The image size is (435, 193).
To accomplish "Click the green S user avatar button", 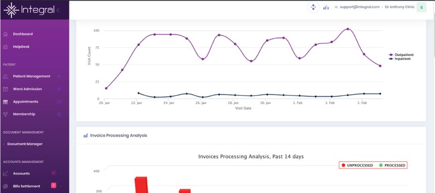I will 421,8.
